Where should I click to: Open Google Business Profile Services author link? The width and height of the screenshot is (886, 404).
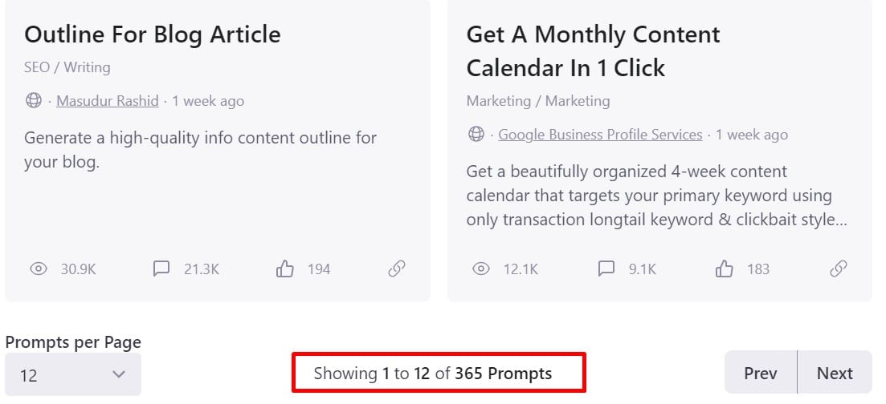click(x=600, y=135)
